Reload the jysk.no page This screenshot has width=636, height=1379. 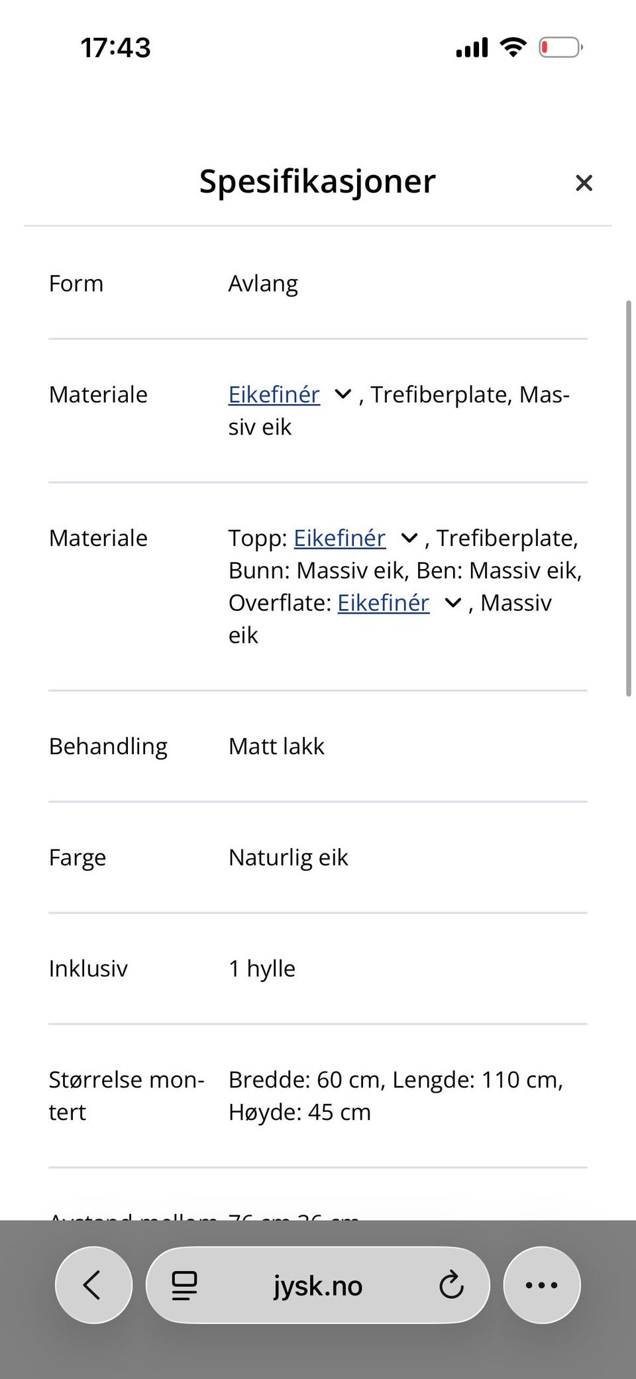pyautogui.click(x=451, y=1285)
